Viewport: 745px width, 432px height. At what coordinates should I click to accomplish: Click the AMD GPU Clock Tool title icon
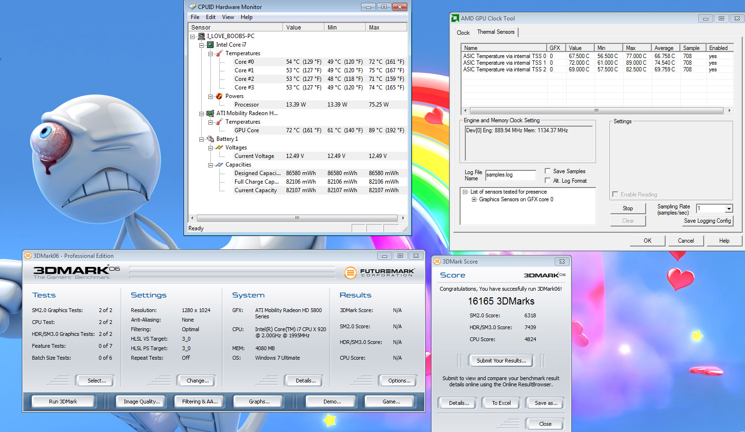tap(455, 18)
